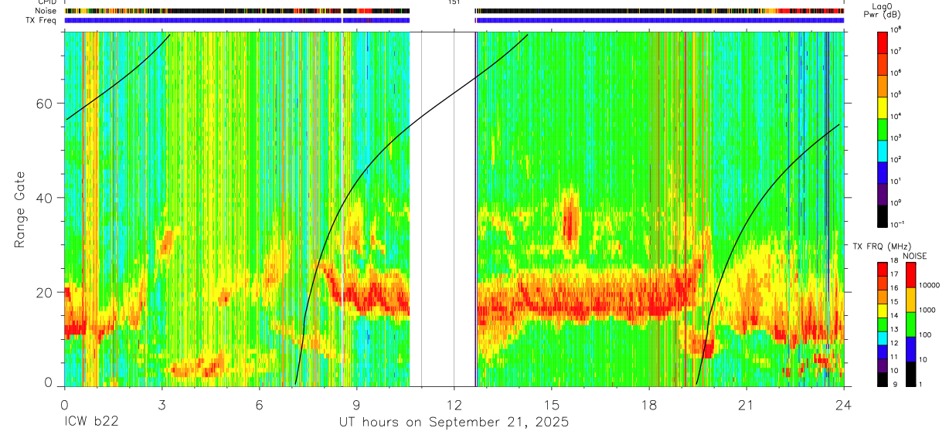Click the 'UT hours on September 21, 2025' axis title
The height and width of the screenshot is (438, 949).
454,423
